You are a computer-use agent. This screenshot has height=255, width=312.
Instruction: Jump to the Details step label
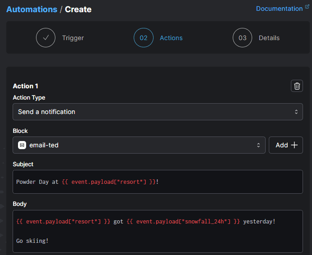(x=269, y=38)
